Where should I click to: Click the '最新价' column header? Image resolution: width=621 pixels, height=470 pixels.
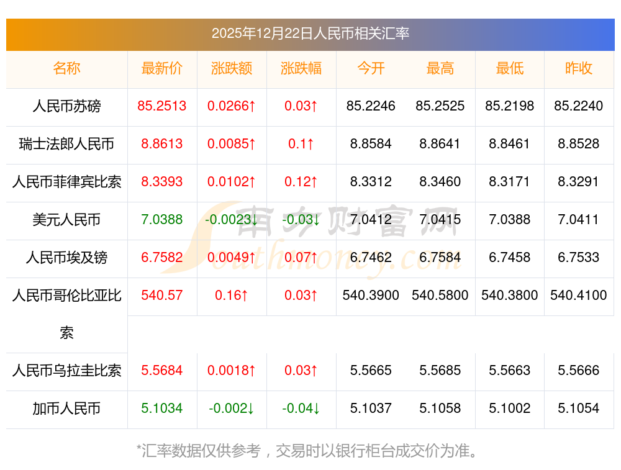tap(162, 68)
